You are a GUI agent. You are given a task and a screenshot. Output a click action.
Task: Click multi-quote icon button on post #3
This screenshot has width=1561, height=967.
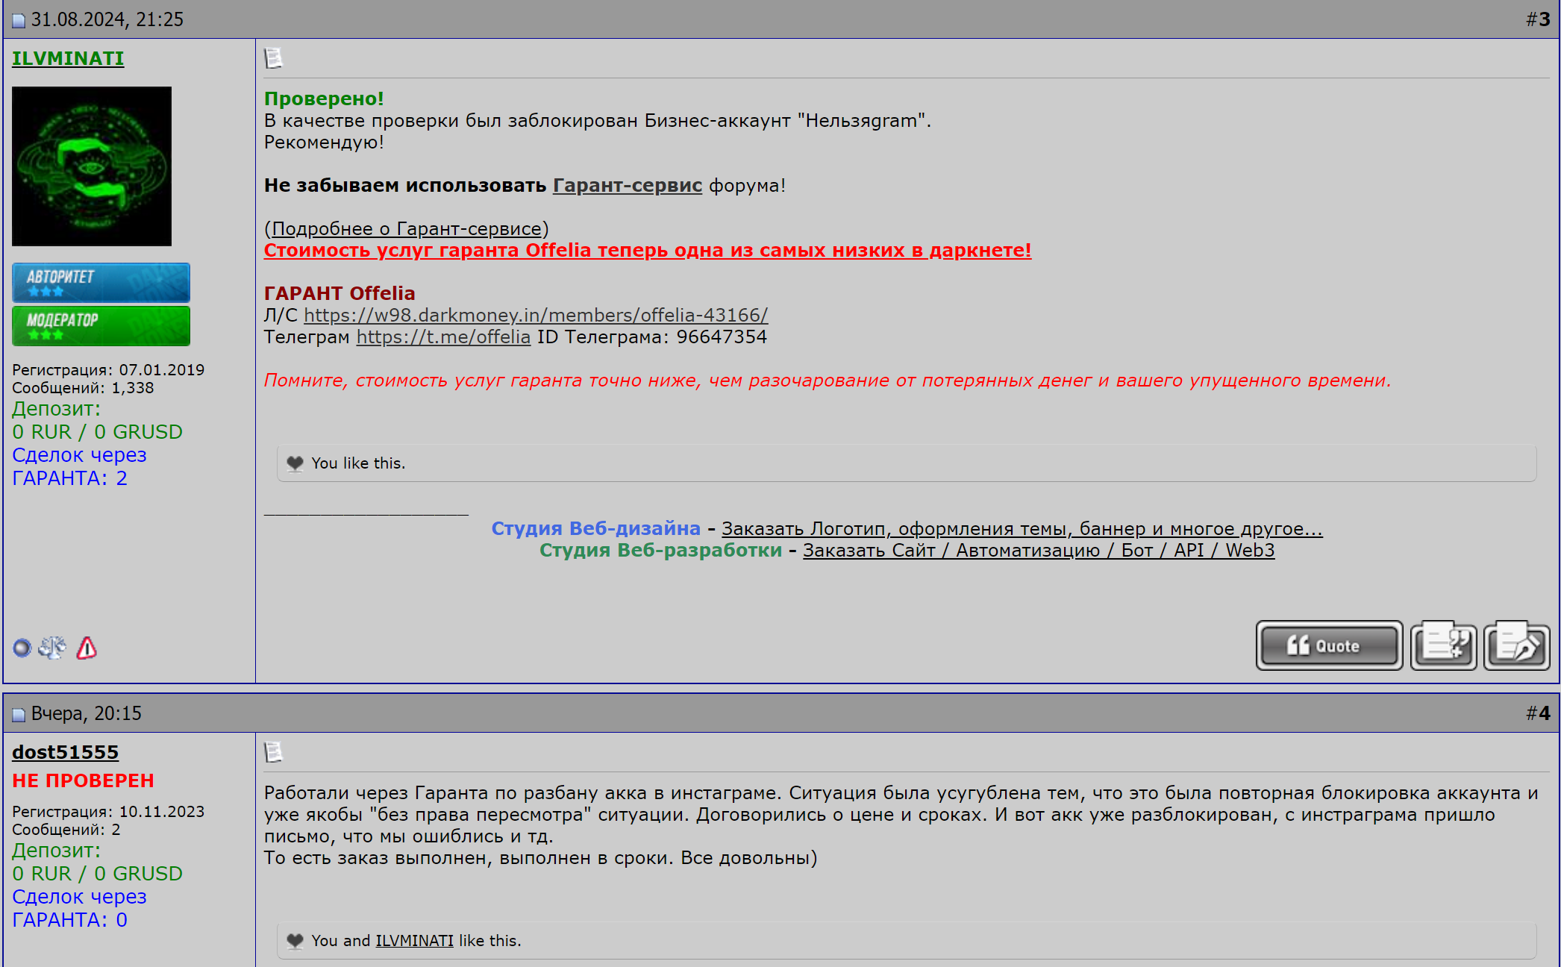[x=1443, y=645]
